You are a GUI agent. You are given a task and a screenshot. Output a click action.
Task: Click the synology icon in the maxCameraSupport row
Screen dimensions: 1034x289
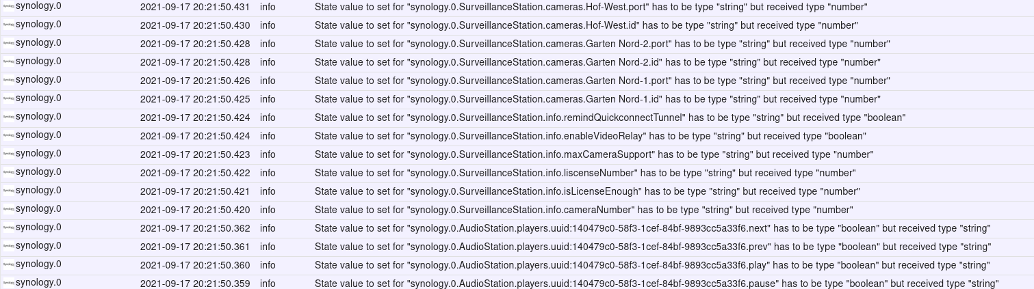point(8,154)
